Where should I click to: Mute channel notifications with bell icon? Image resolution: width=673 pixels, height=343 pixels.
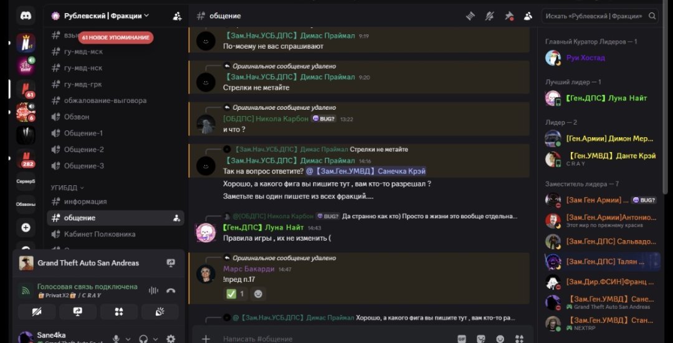pyautogui.click(x=490, y=16)
